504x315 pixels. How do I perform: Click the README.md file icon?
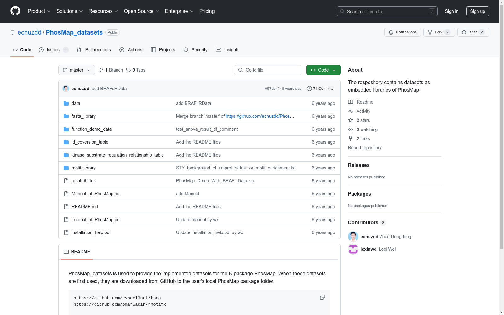[66, 207]
